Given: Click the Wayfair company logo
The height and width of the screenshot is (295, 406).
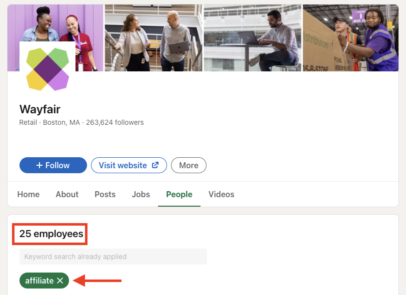Looking at the screenshot, I should [47, 69].
